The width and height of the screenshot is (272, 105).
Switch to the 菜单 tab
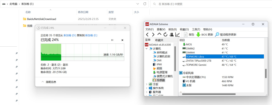click(x=148, y=40)
